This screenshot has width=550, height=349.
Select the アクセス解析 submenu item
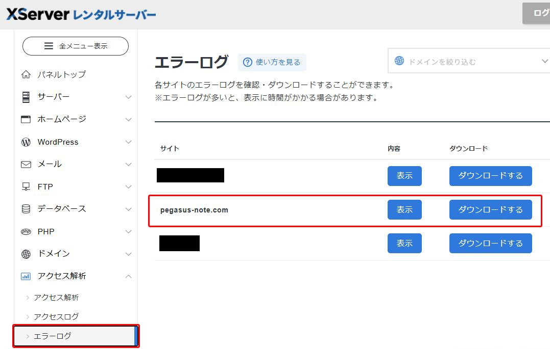pos(56,297)
